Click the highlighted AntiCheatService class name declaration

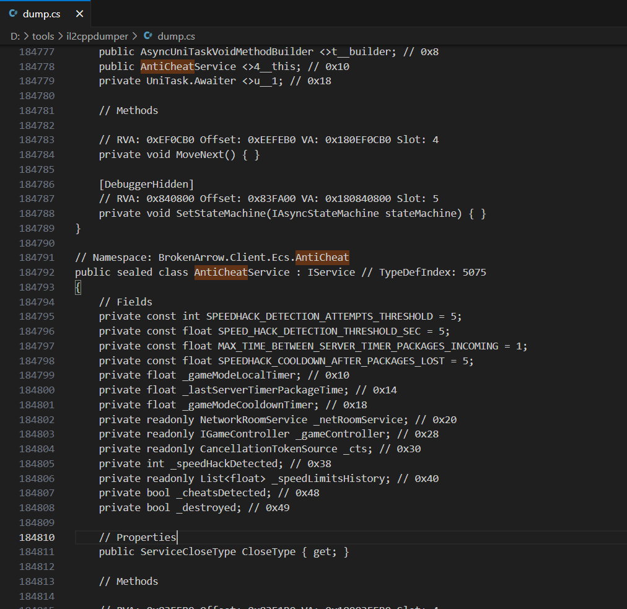pos(242,272)
